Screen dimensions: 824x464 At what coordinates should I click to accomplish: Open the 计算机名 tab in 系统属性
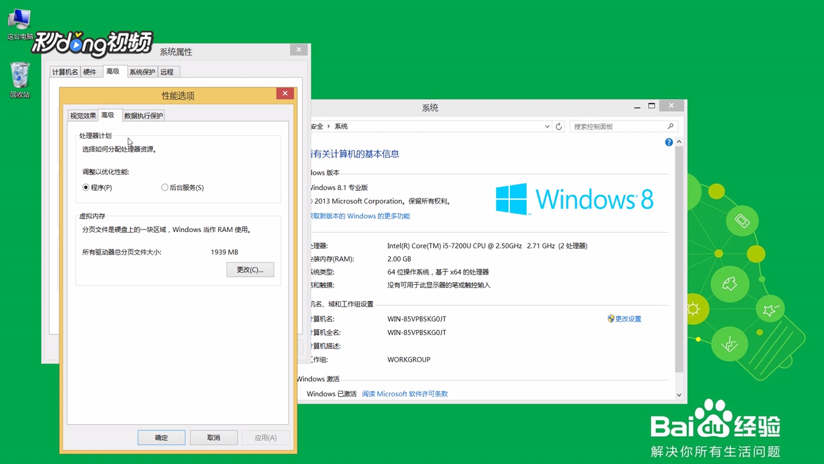click(x=65, y=72)
